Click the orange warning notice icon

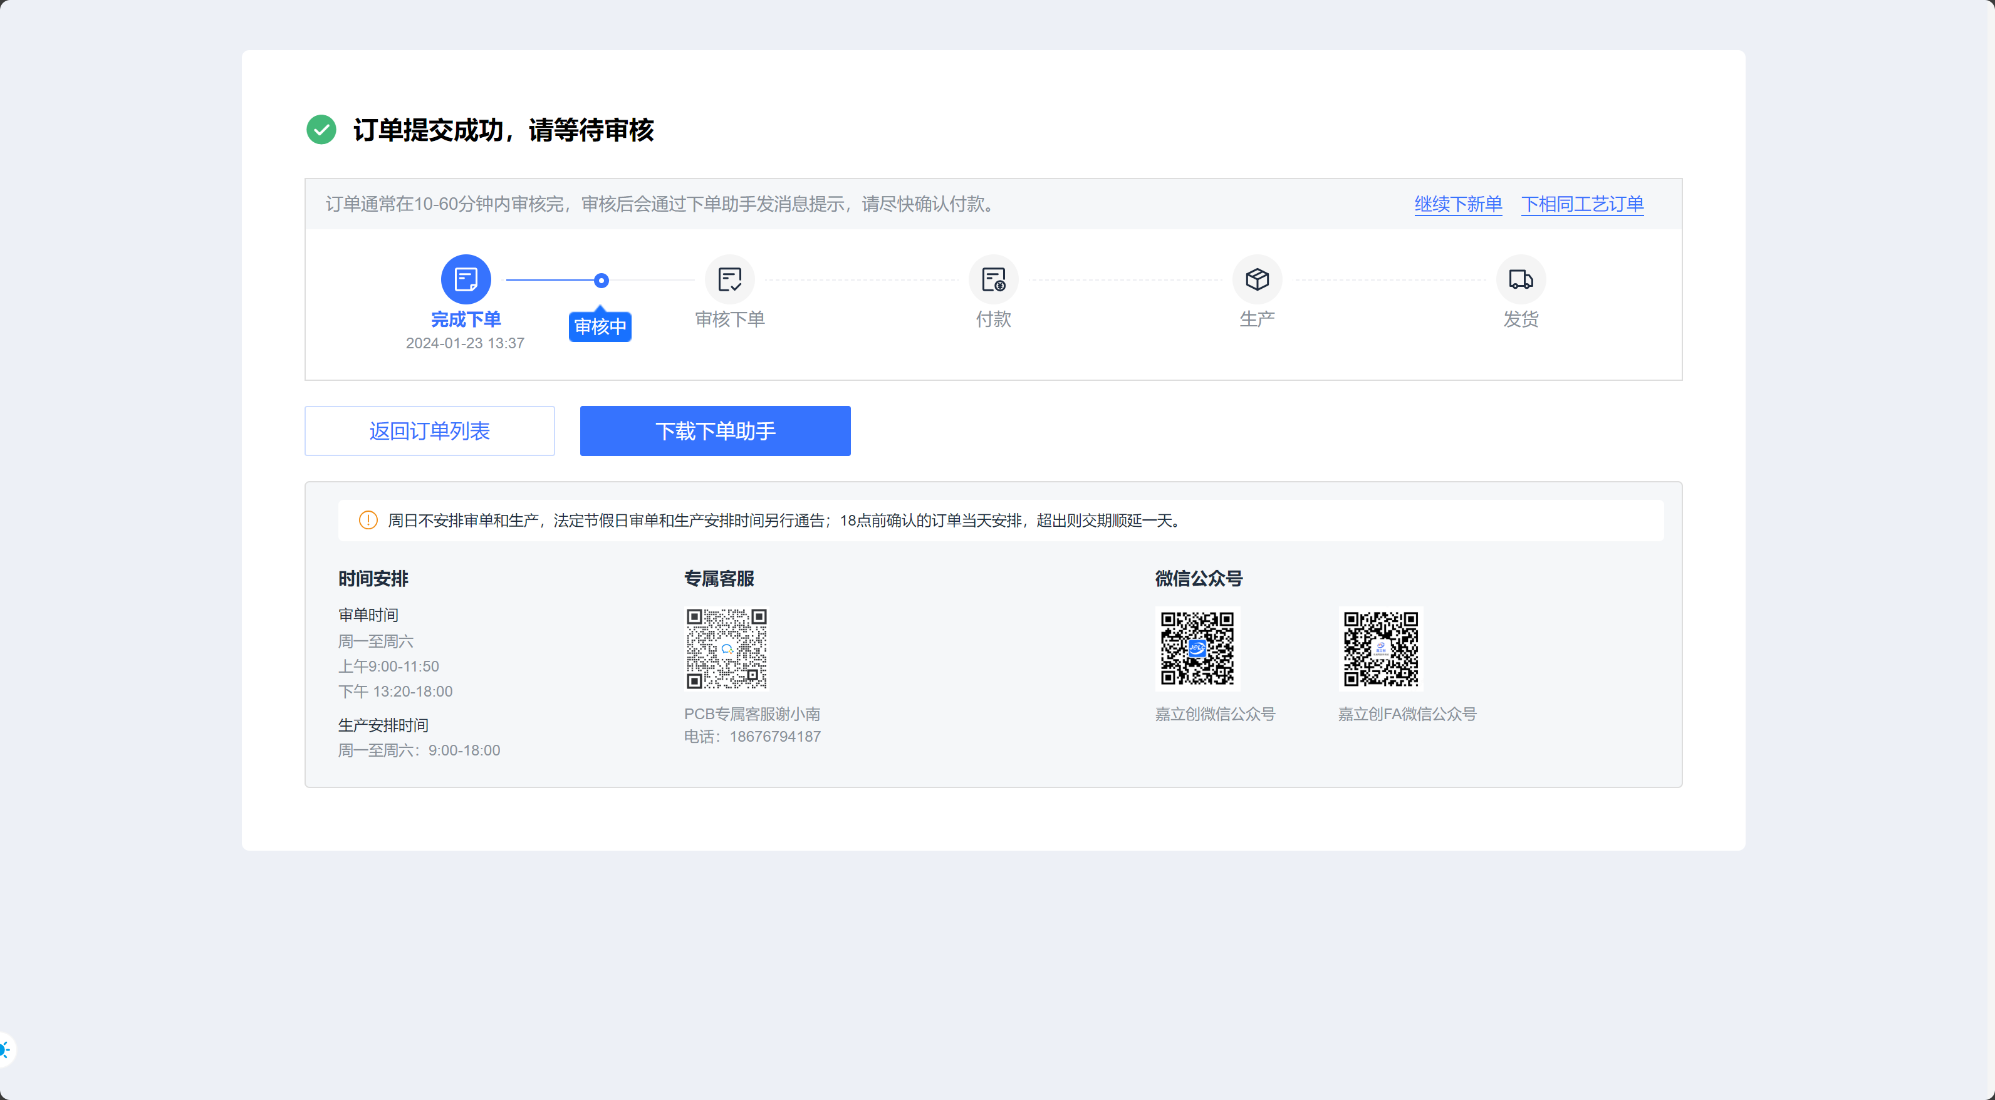coord(368,520)
